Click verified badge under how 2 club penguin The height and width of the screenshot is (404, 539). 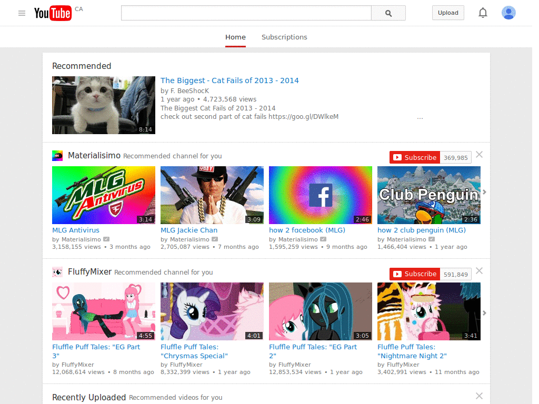point(432,239)
